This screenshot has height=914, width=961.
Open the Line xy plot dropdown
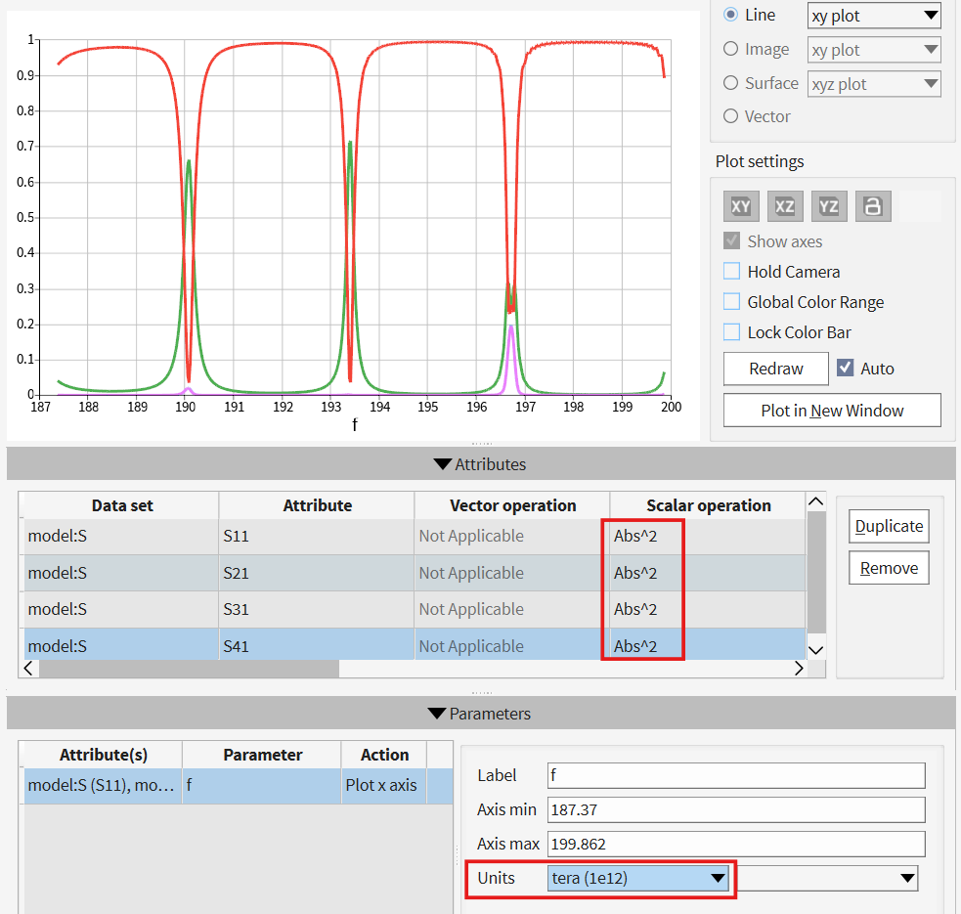874,16
